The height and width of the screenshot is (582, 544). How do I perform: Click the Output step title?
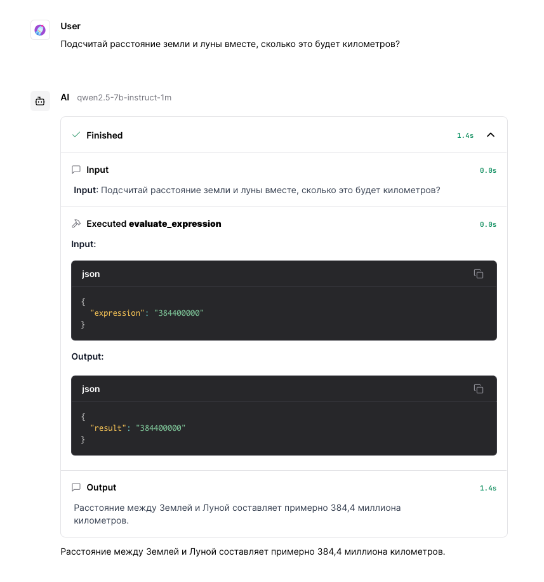pyautogui.click(x=101, y=487)
